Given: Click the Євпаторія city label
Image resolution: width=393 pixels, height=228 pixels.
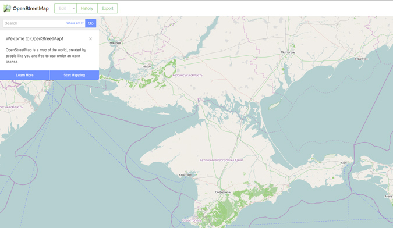Looking at the screenshot, I should coord(186,174).
